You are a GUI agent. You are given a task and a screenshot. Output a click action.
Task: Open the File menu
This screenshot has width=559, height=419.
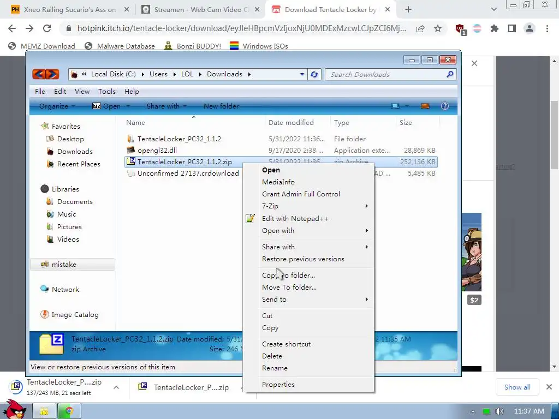pos(40,92)
